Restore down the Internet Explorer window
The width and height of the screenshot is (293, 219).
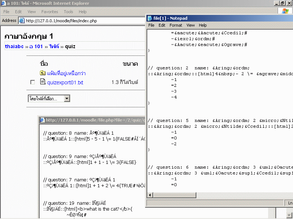[282, 3]
